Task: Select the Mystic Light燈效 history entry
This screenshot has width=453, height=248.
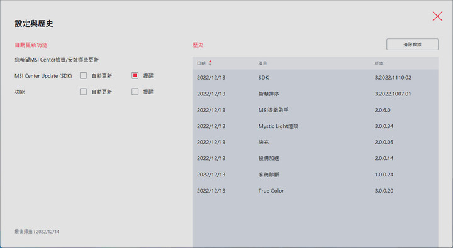Action: [x=315, y=126]
